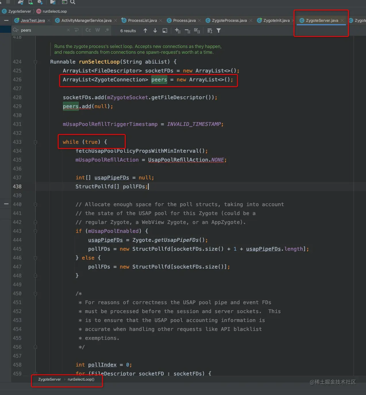Go to previous occurrence arrow

145,30
